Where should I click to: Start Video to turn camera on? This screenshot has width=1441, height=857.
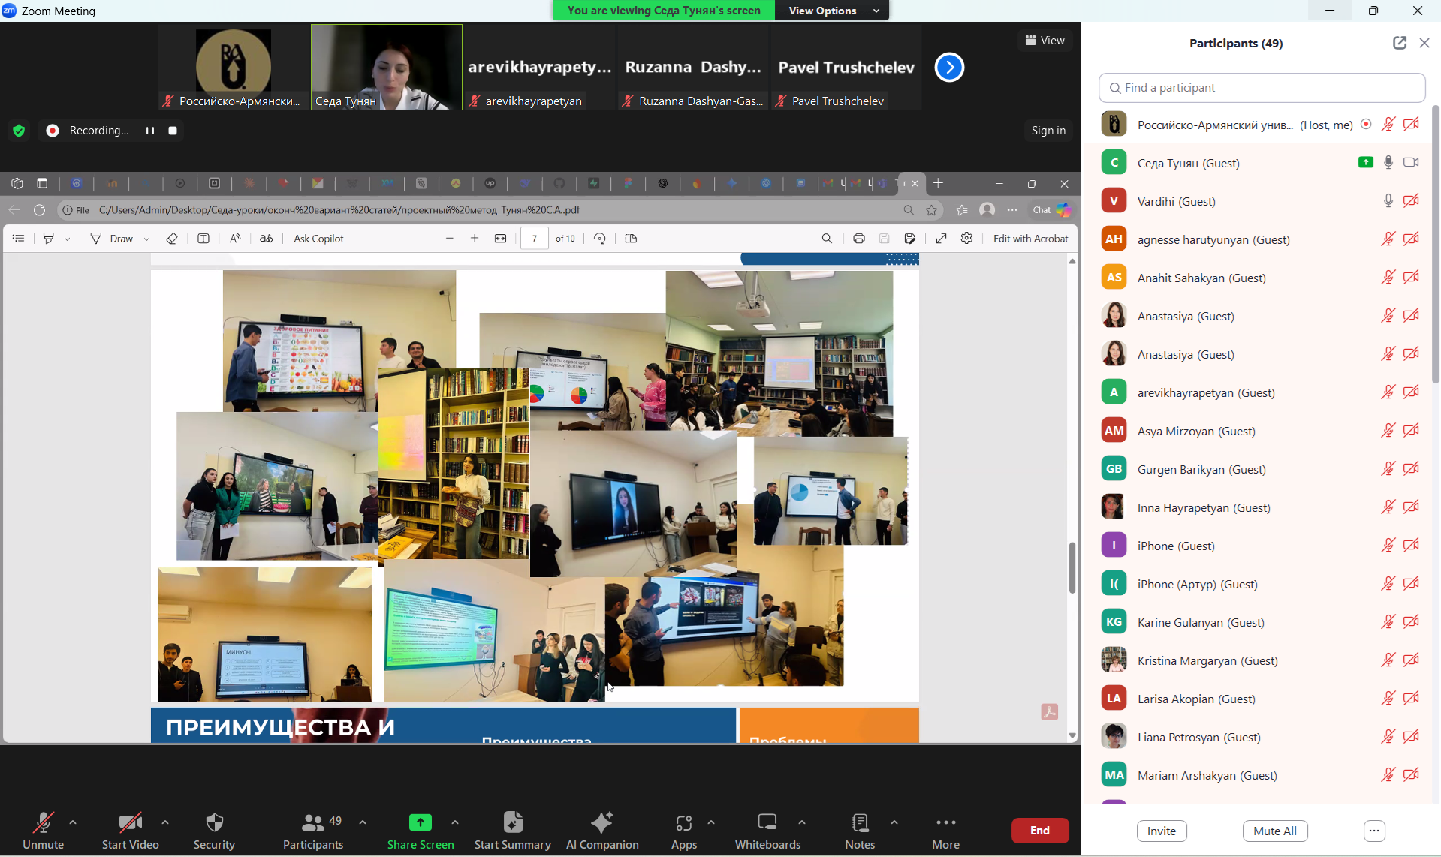click(x=130, y=824)
